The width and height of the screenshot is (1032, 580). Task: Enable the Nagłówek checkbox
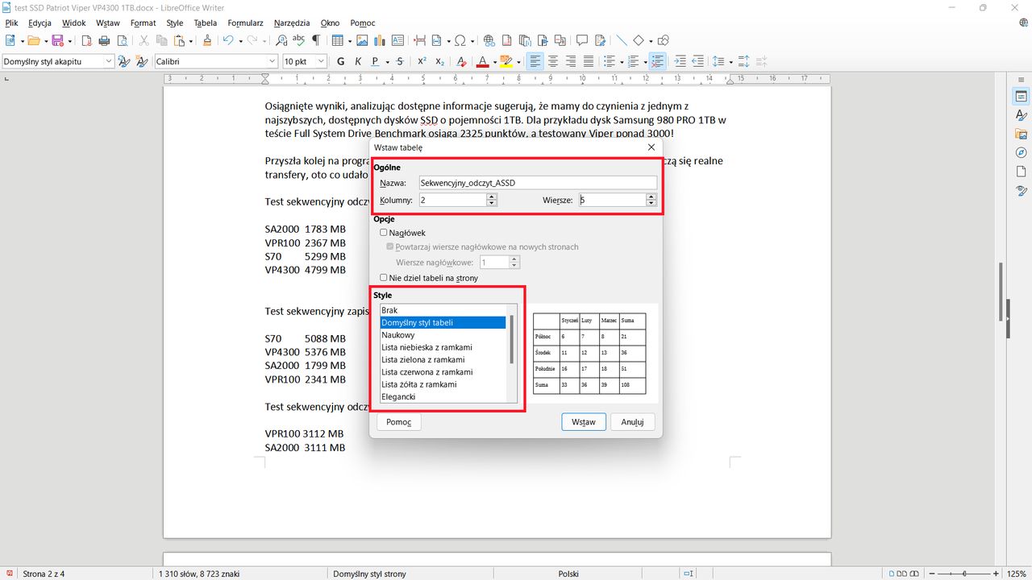click(384, 233)
